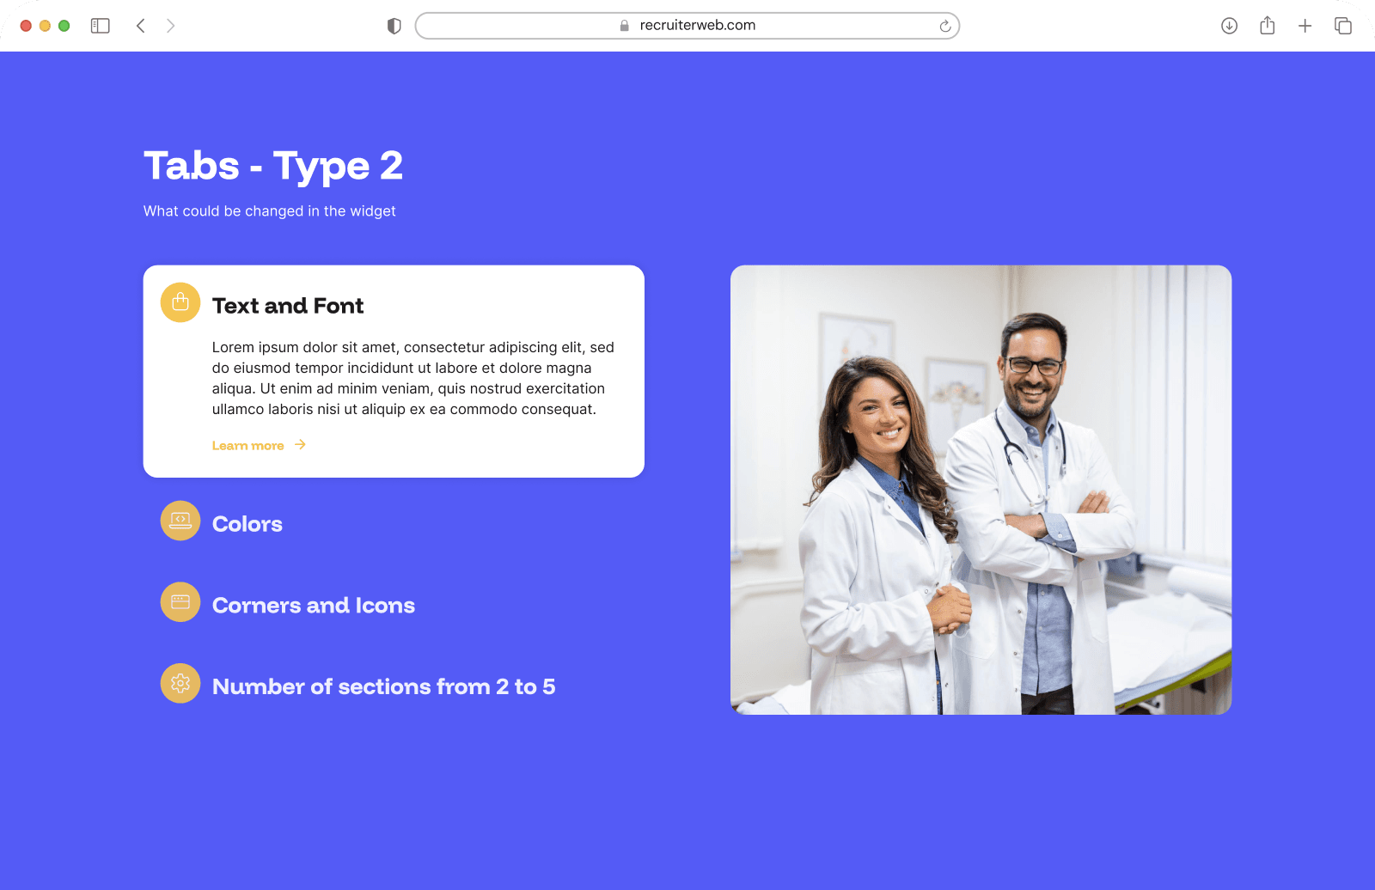Go forward using the forward arrow
Image resolution: width=1375 pixels, height=890 pixels.
pos(170,26)
